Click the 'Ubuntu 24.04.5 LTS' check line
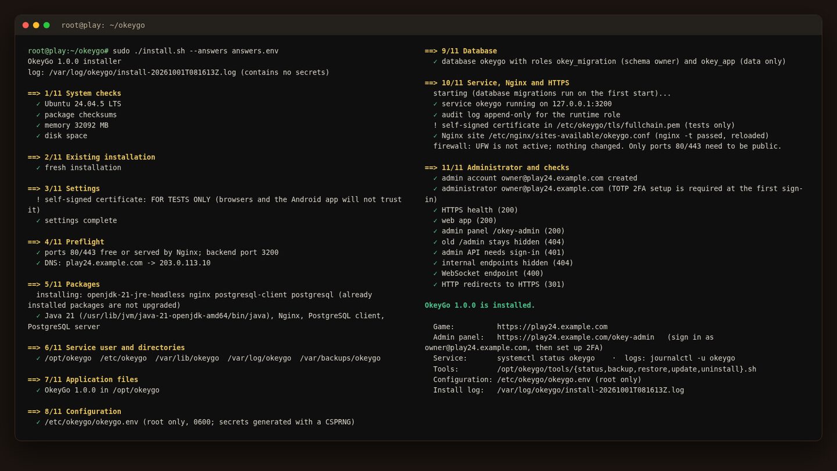 click(78, 104)
